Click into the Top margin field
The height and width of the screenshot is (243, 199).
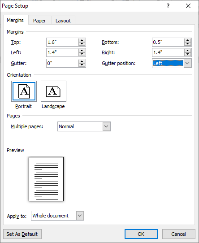pos(62,42)
